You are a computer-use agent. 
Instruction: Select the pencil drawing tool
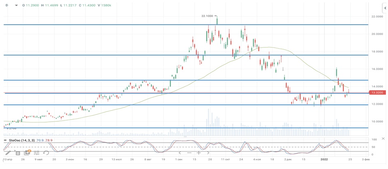[8, 153]
